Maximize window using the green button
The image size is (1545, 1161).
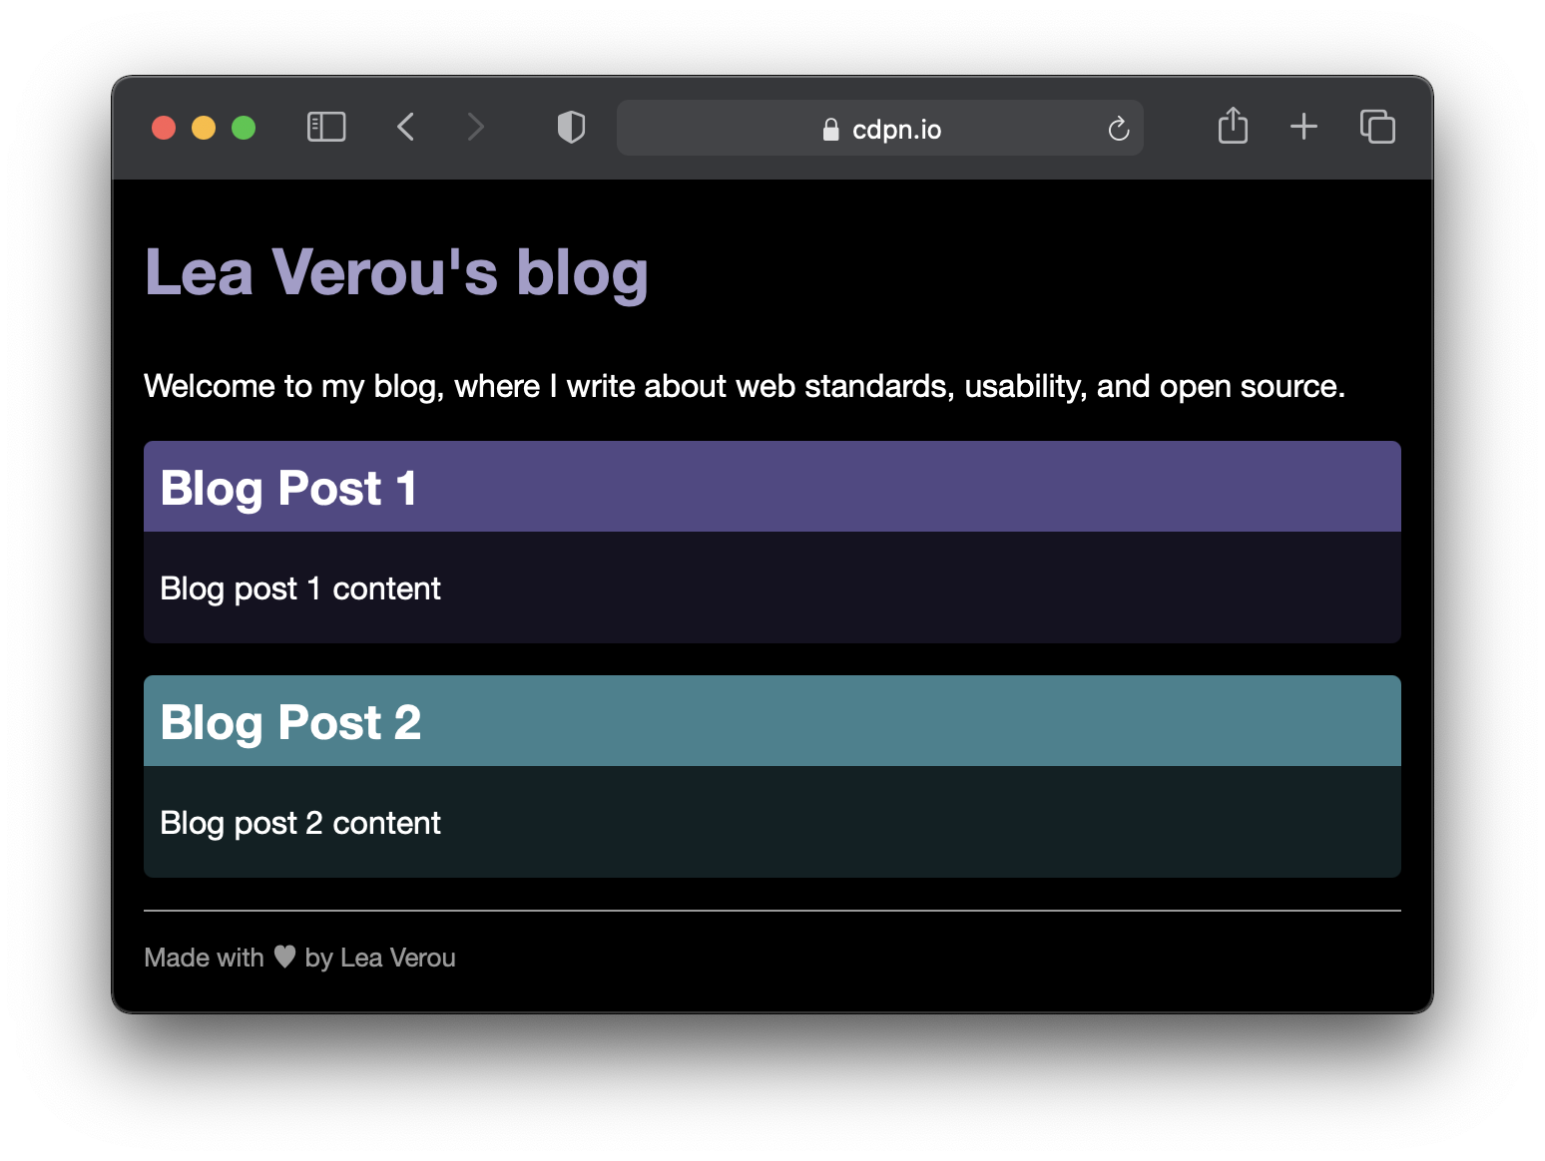click(244, 128)
